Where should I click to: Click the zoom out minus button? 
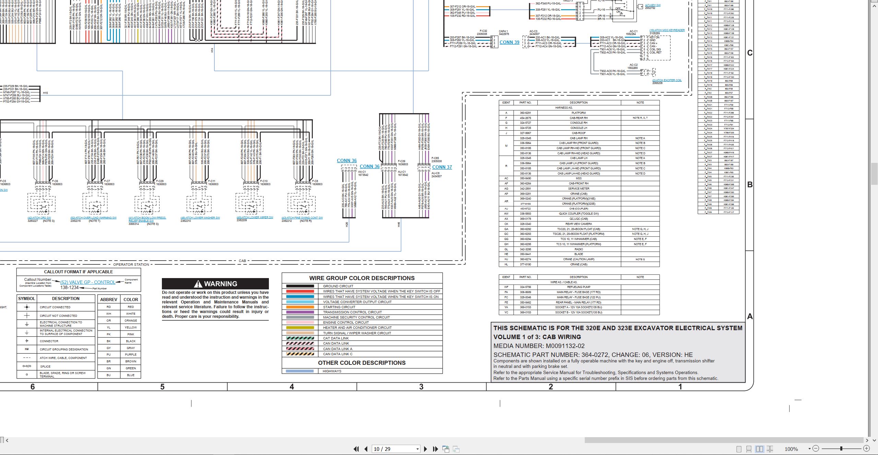click(x=816, y=448)
